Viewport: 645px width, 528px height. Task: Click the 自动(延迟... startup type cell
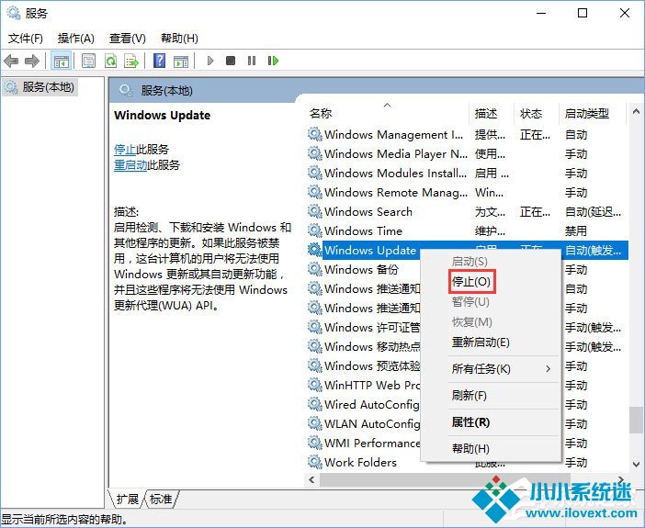pyautogui.click(x=593, y=212)
